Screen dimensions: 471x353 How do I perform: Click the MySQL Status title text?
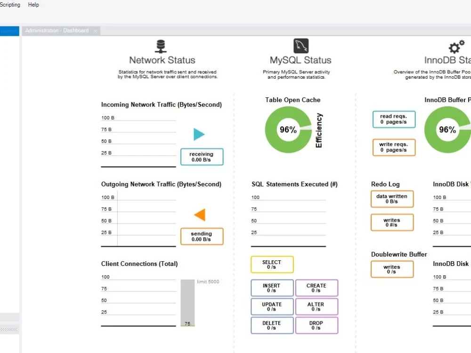click(300, 60)
